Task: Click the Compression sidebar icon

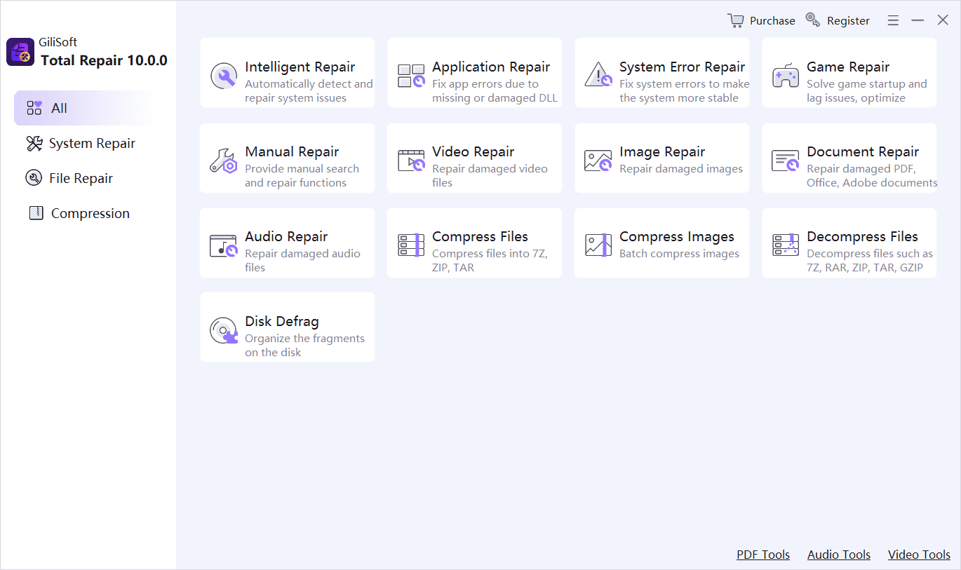Action: click(36, 213)
